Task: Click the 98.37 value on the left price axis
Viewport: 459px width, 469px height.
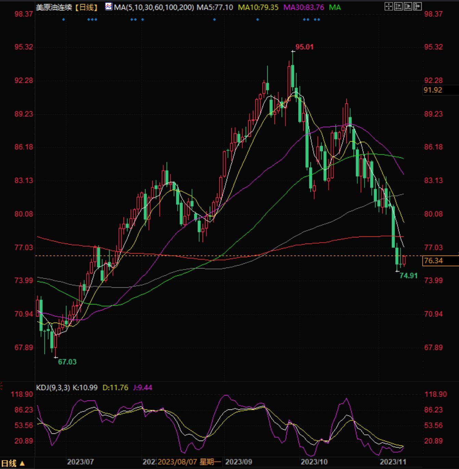Action: 24,14
